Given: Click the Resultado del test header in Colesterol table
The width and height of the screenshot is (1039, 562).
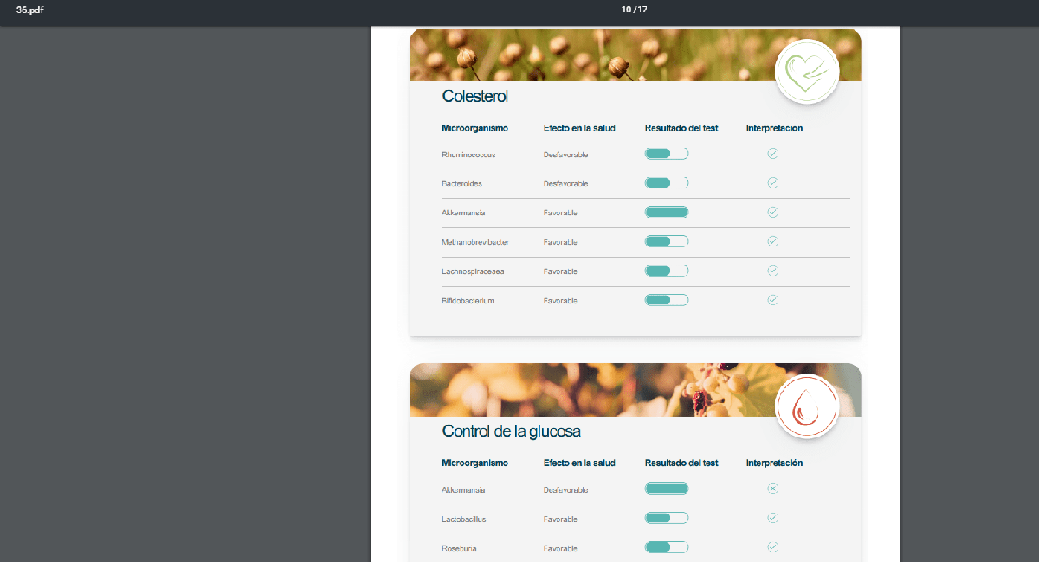Looking at the screenshot, I should pyautogui.click(x=681, y=128).
